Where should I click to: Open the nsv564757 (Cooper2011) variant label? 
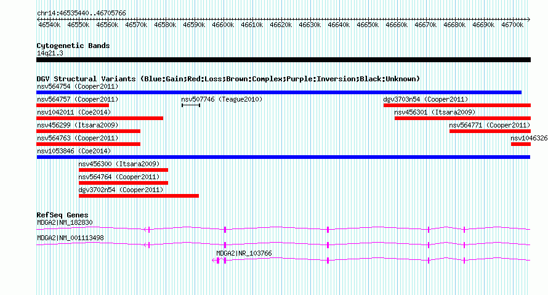(78, 99)
